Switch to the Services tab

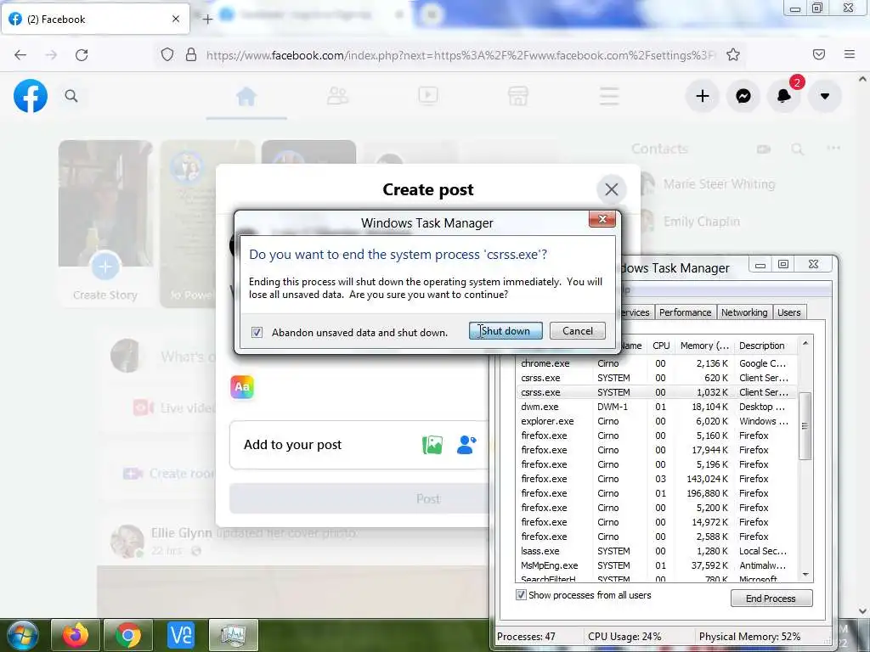[x=636, y=312]
